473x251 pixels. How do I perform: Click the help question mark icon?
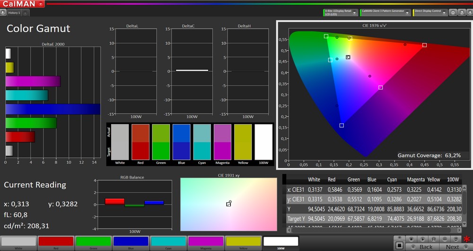pyautogui.click(x=461, y=13)
